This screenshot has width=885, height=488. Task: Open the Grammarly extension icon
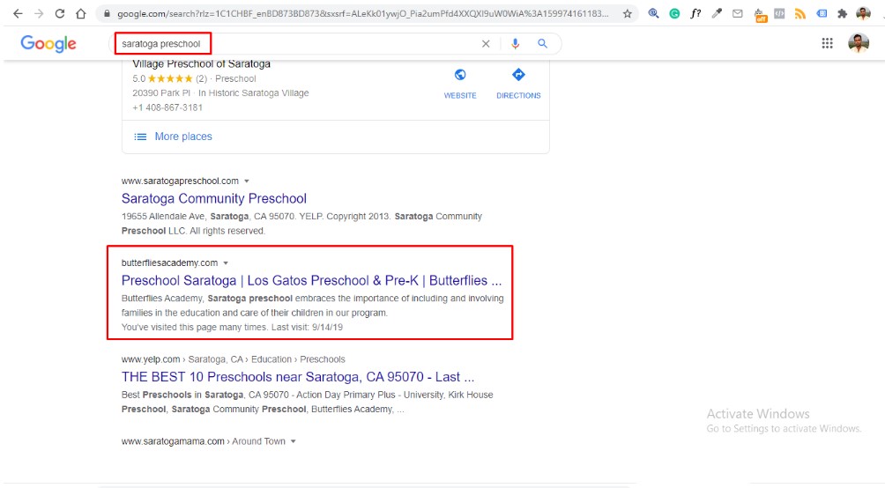674,14
